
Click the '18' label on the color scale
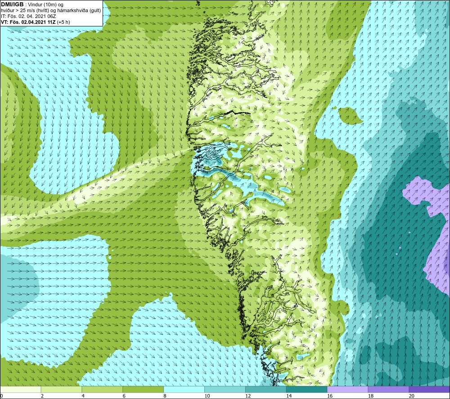[370, 396]
